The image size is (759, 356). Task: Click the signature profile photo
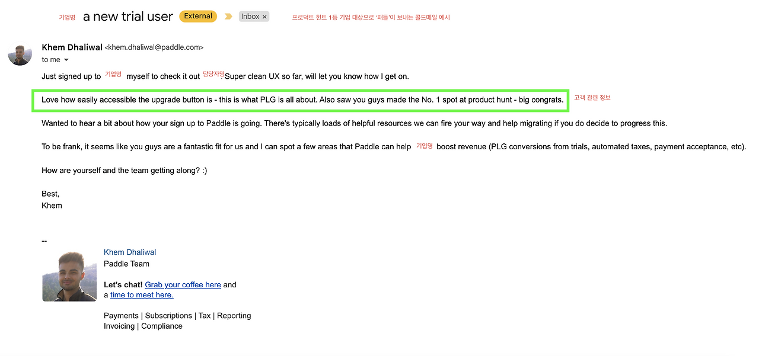[x=69, y=276]
